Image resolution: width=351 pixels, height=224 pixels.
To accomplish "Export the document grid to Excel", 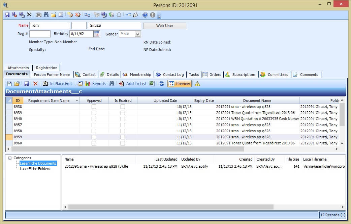I will pyautogui.click(x=152, y=84).
